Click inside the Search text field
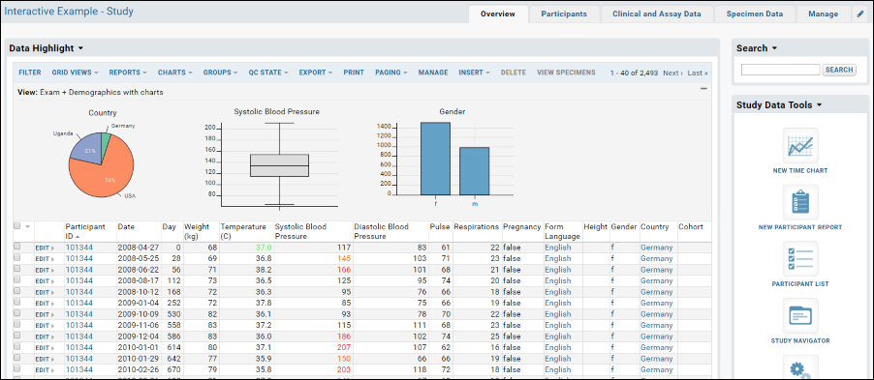The image size is (874, 380). [780, 70]
